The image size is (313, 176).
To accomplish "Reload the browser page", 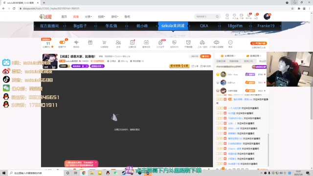I will pos(14,8).
